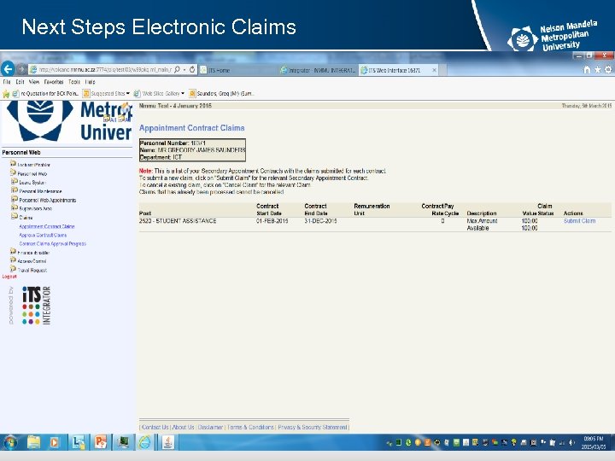Click the university logo in the sidebar
This screenshot has width=615, height=461.
click(67, 121)
